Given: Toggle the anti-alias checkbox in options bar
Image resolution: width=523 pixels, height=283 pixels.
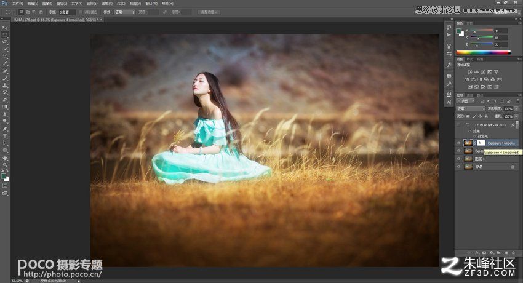Looking at the screenshot, I should 81,12.
